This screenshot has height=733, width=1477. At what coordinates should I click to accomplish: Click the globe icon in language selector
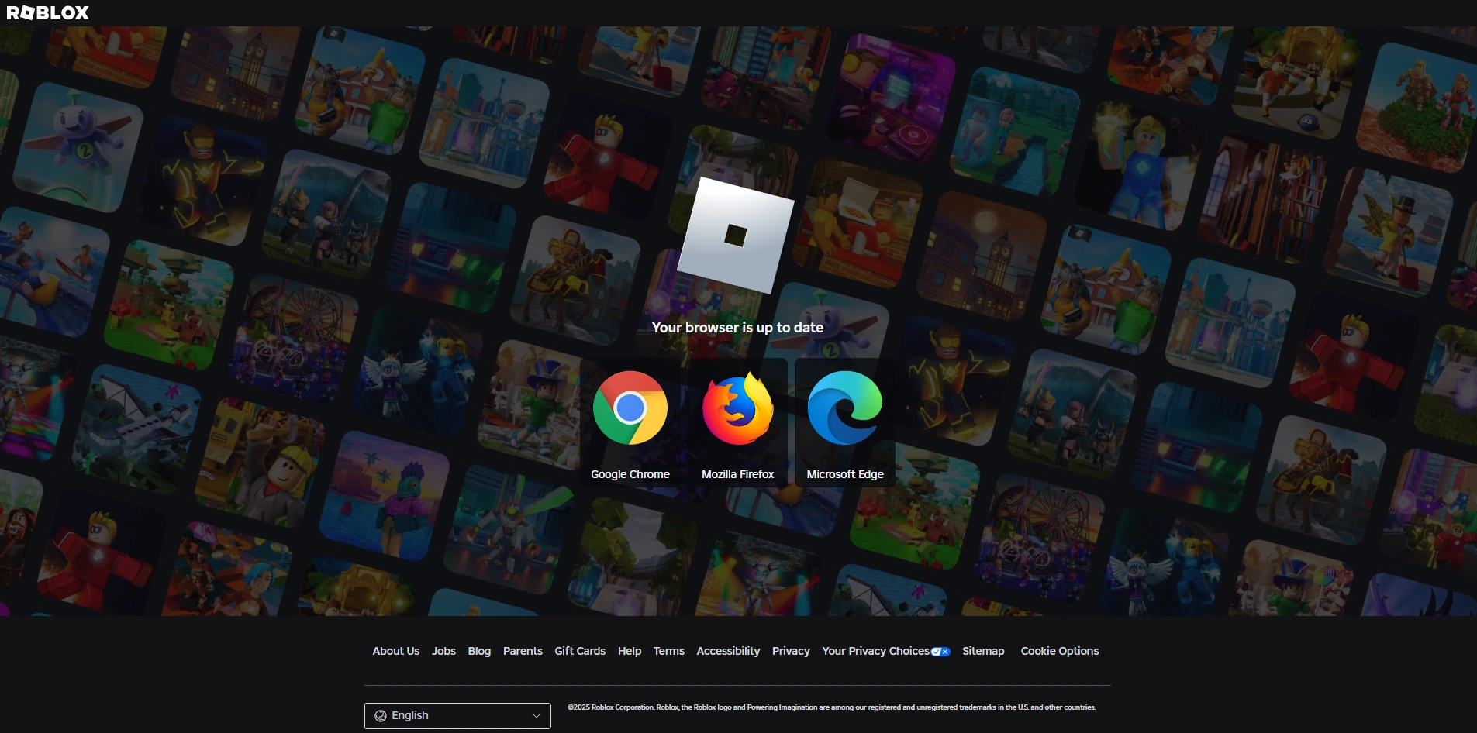(x=381, y=716)
